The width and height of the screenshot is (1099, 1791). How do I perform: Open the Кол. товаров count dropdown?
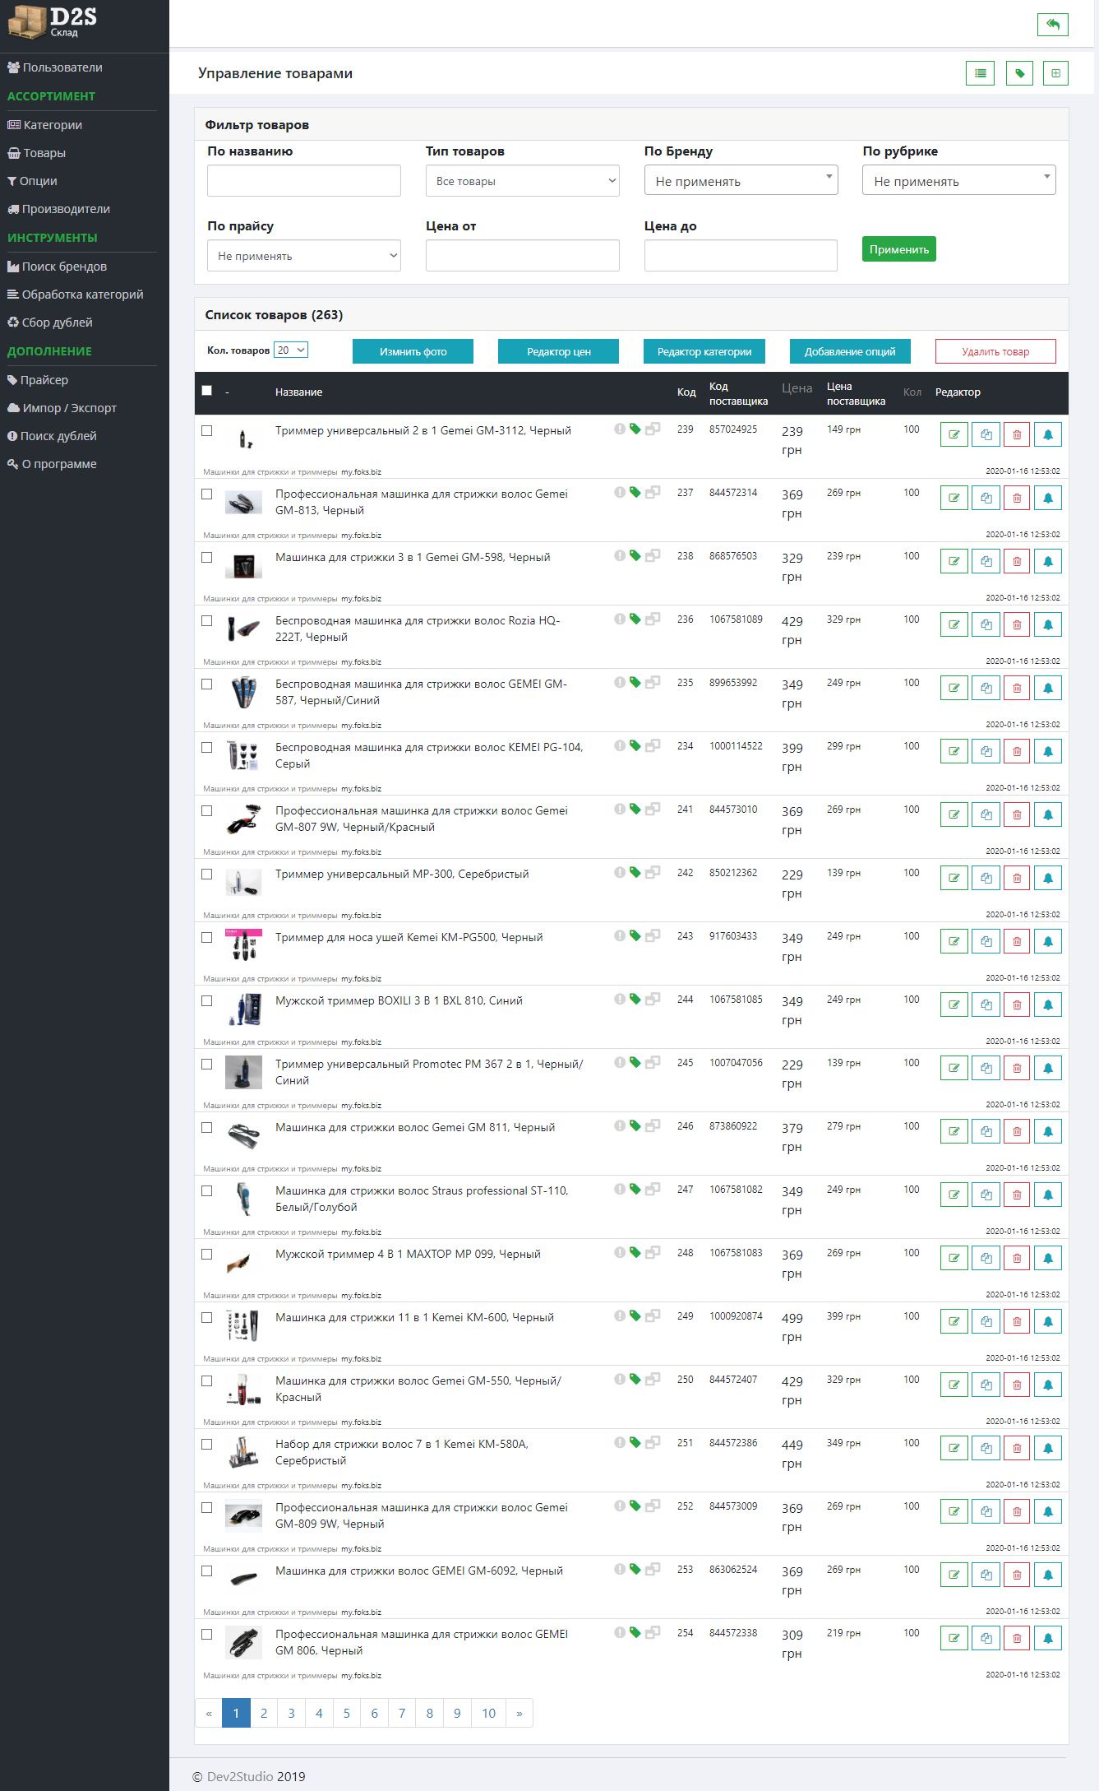[x=291, y=350]
